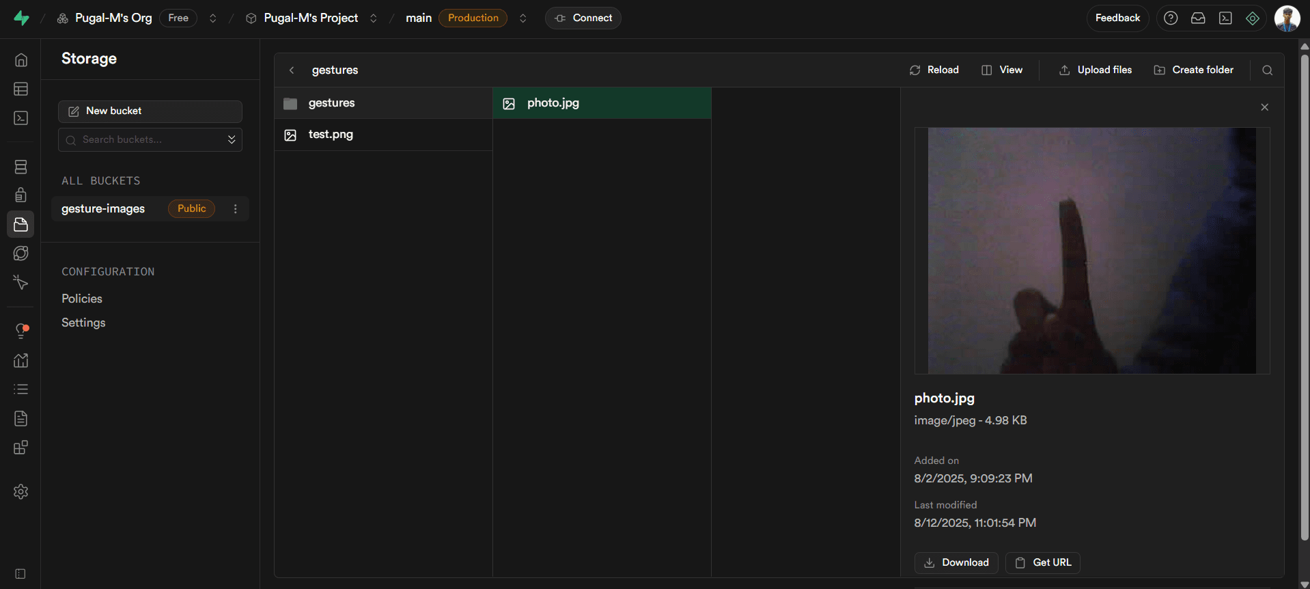The height and width of the screenshot is (589, 1310).
Task: Reload the file list
Action: (934, 70)
